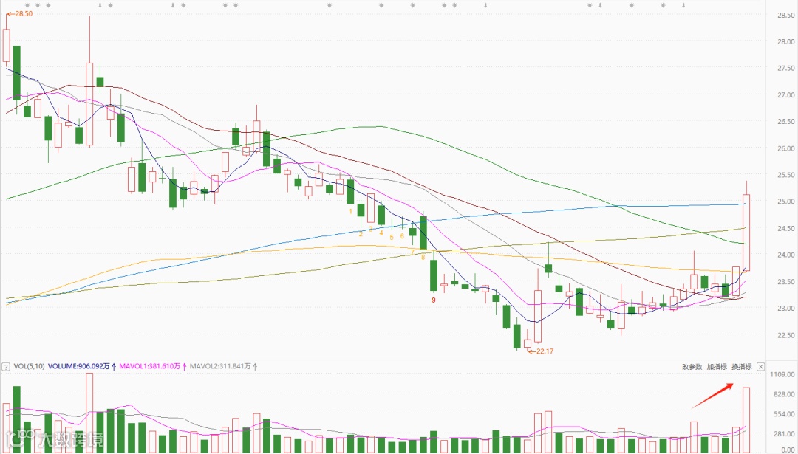
Task: Click the tallest red volume bar near 1109
Action: [89, 413]
